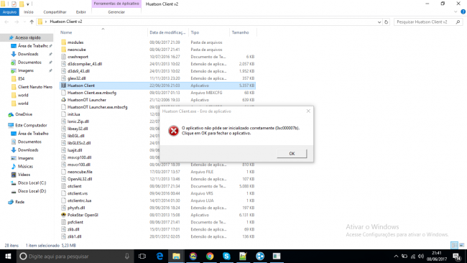Close the Huatson Client.exe error dialog
467x263 pixels.
pyautogui.click(x=308, y=111)
